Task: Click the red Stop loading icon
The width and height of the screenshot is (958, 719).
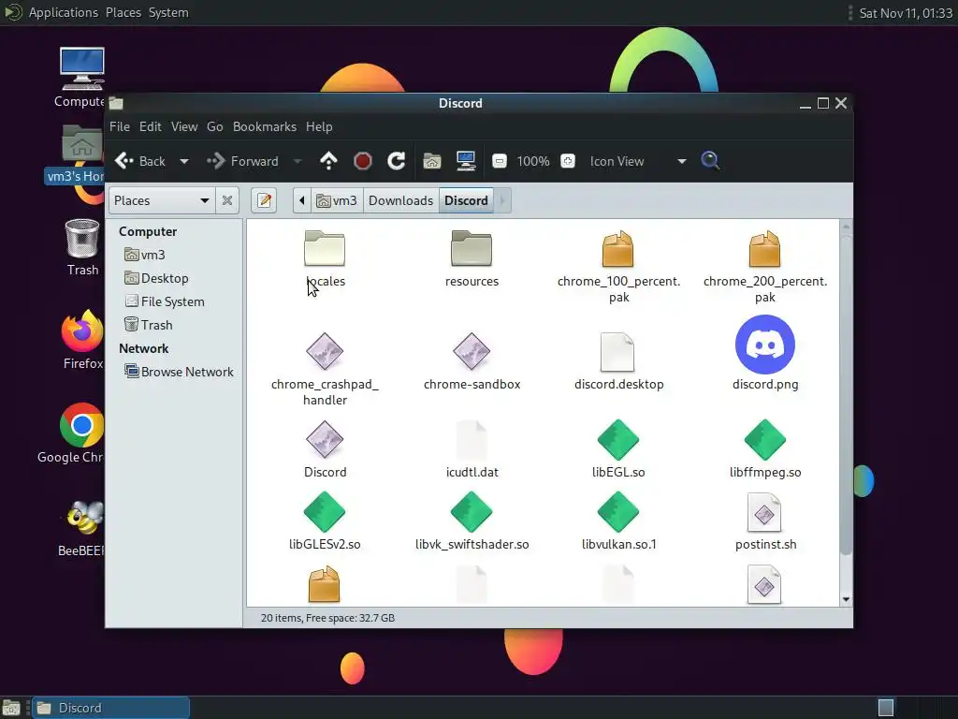Action: pos(362,161)
